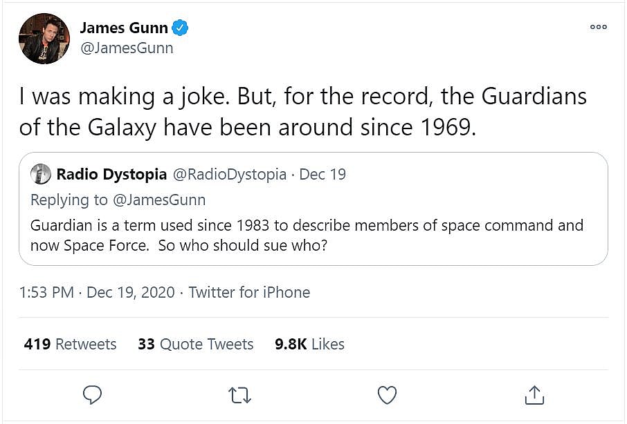The image size is (627, 424).
Task: Open the three-dot more options menu
Action: click(598, 27)
